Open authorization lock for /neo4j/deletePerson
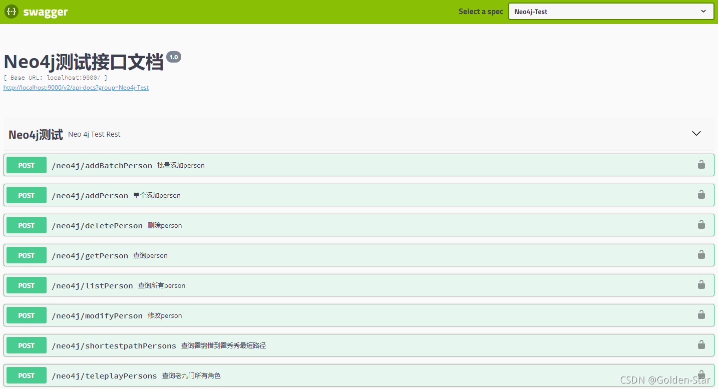This screenshot has width=718, height=389. click(x=701, y=225)
